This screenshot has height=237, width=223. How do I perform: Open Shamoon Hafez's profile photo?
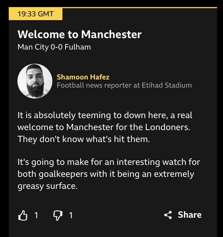[x=35, y=81]
